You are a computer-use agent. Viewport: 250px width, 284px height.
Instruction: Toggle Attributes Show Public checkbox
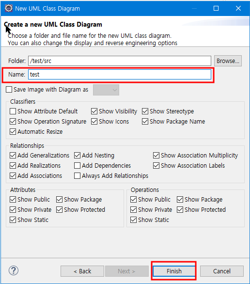[13, 200]
